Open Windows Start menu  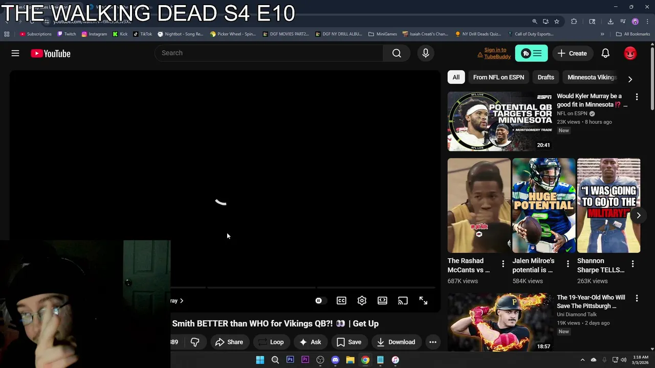pos(260,360)
